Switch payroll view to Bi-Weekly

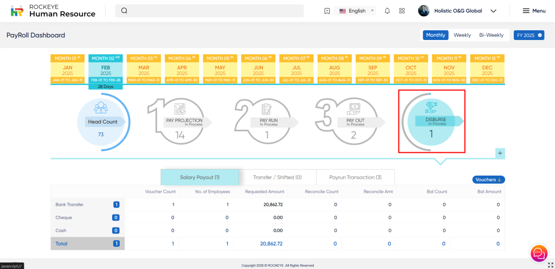491,35
